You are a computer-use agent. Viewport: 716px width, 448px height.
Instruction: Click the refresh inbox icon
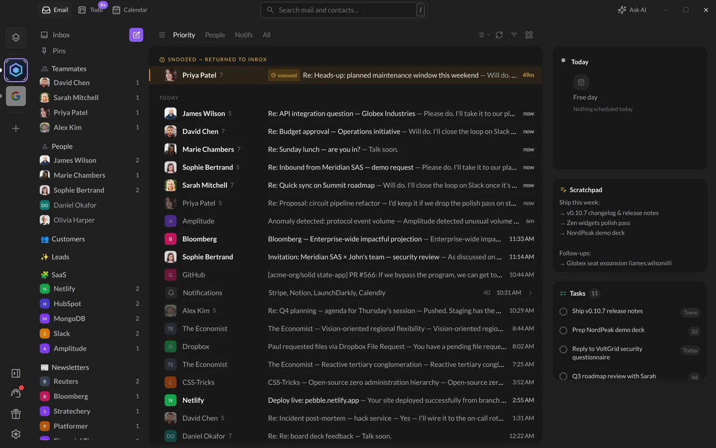click(x=499, y=35)
